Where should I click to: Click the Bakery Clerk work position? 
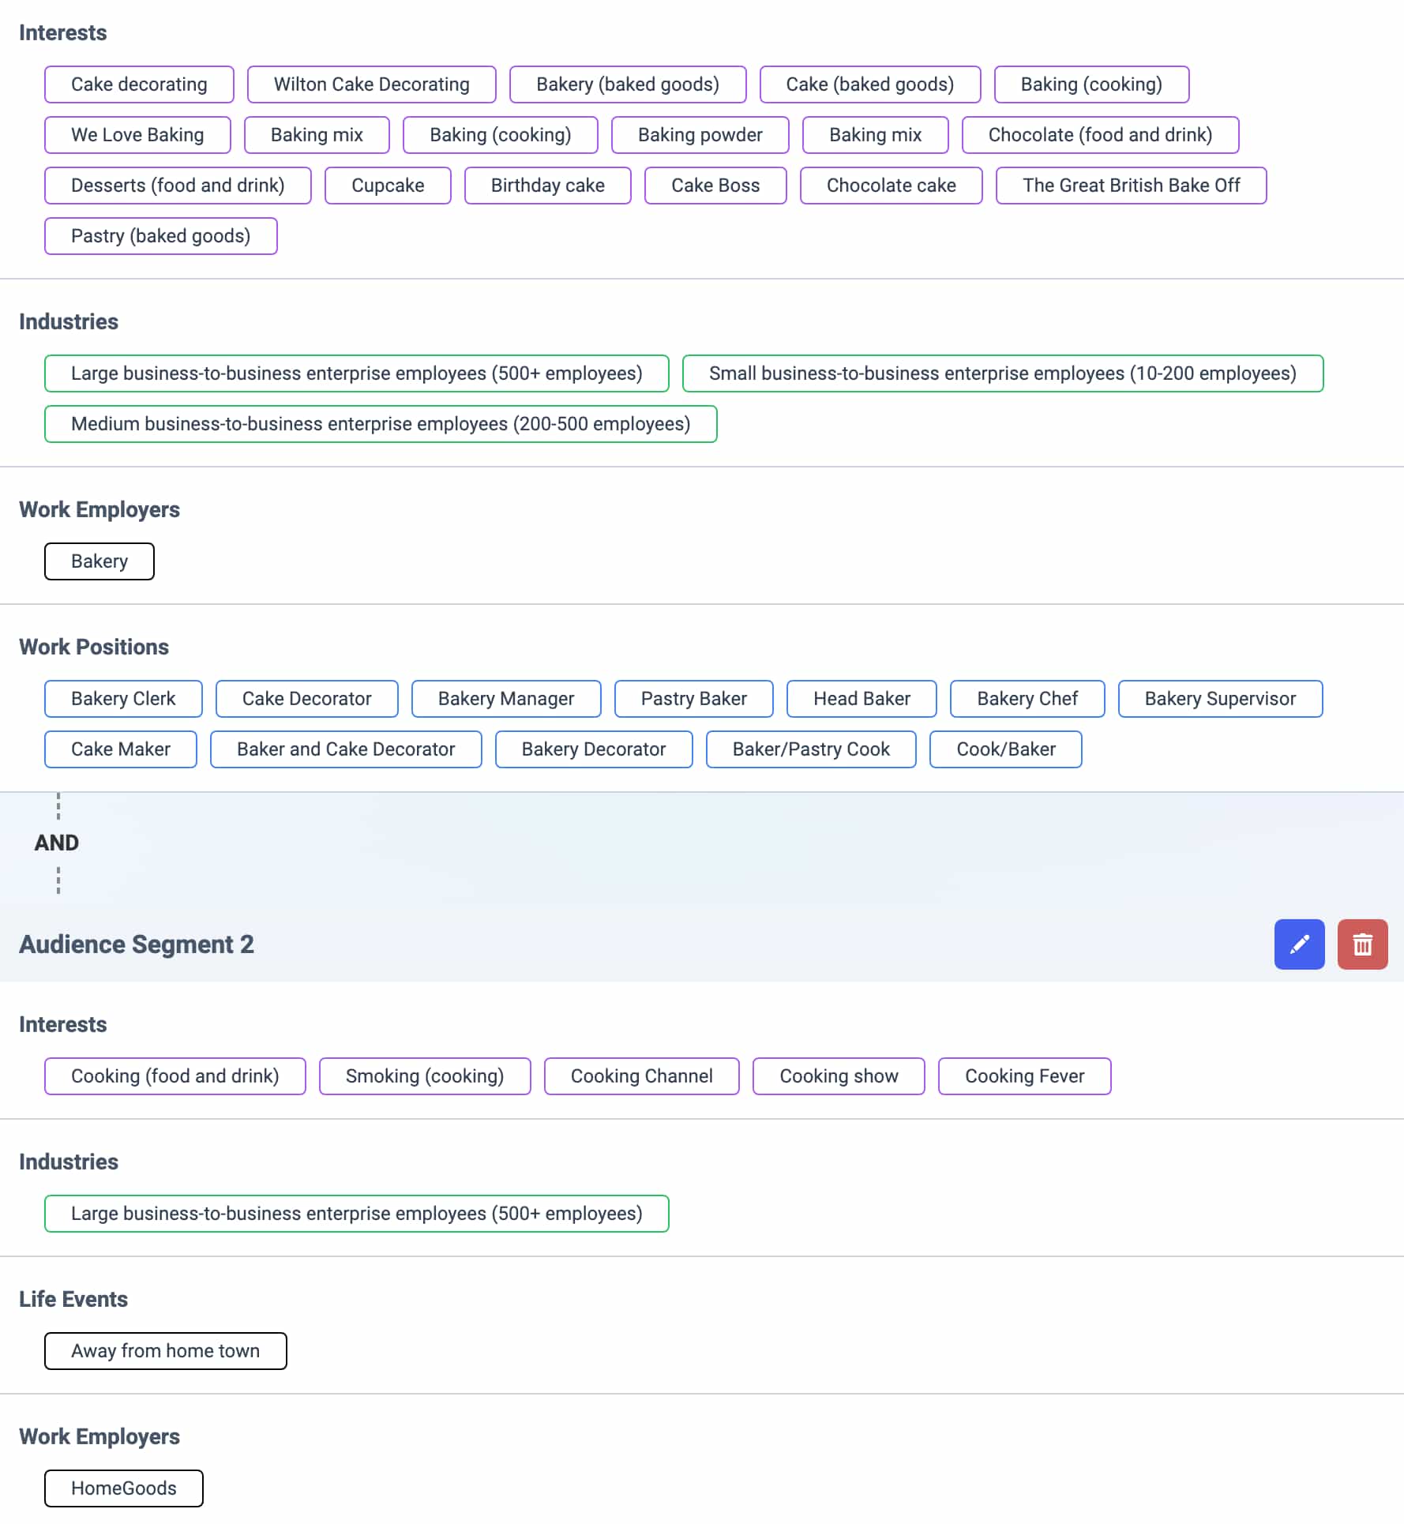pos(123,699)
